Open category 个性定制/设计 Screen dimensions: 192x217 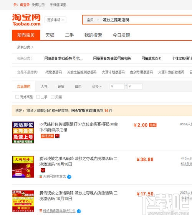182,58
